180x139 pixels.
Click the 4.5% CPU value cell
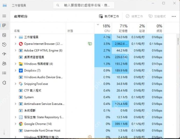coord(103,37)
